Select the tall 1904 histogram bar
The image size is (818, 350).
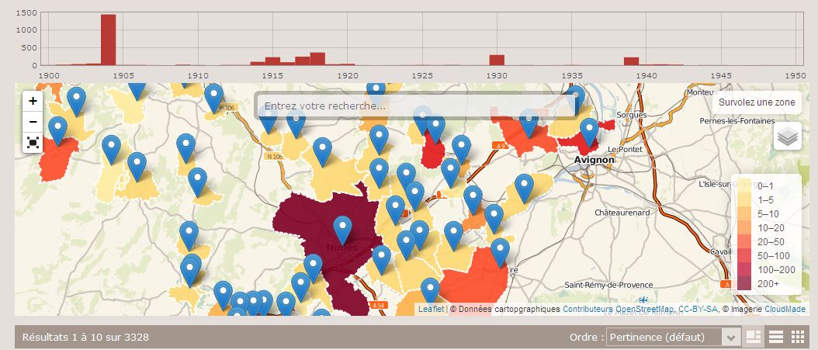109,39
